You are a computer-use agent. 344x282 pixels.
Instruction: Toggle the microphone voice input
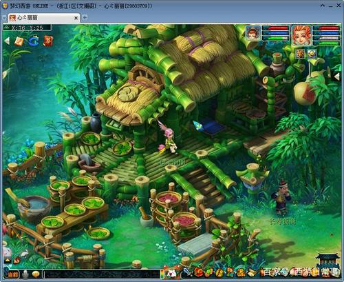25,274
